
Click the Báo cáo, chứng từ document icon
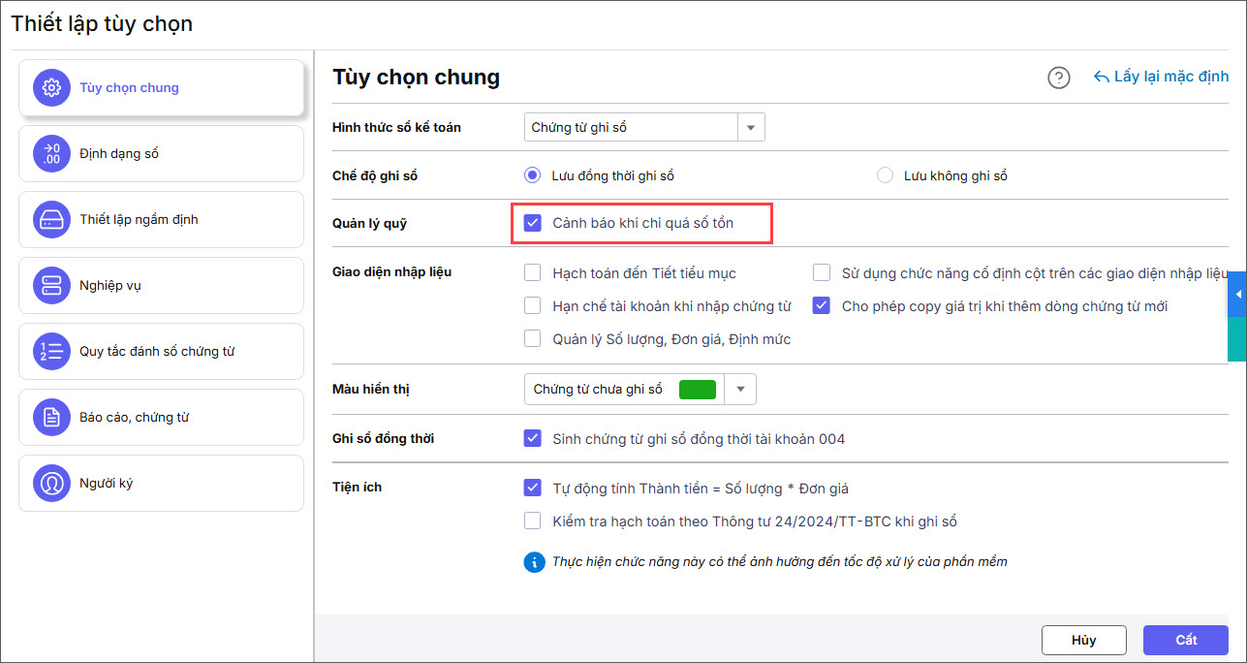point(51,418)
